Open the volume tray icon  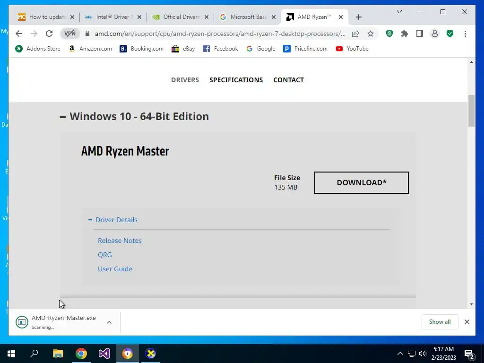tap(423, 354)
